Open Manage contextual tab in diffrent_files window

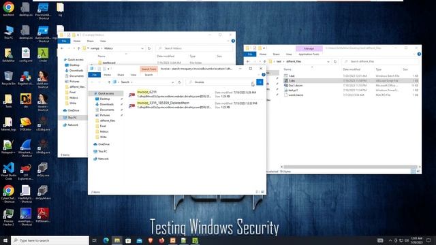click(309, 48)
